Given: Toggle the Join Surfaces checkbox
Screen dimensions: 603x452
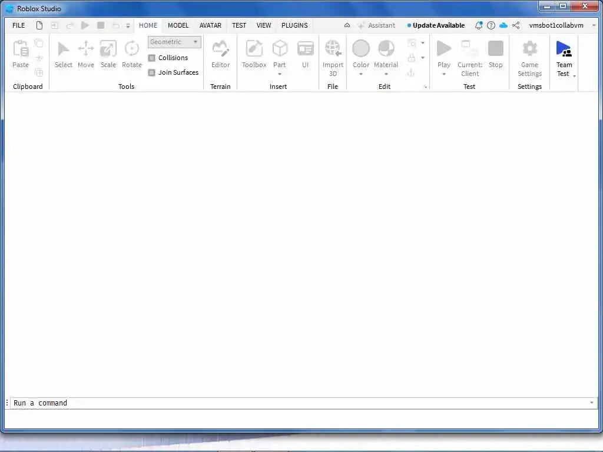Looking at the screenshot, I should 151,72.
